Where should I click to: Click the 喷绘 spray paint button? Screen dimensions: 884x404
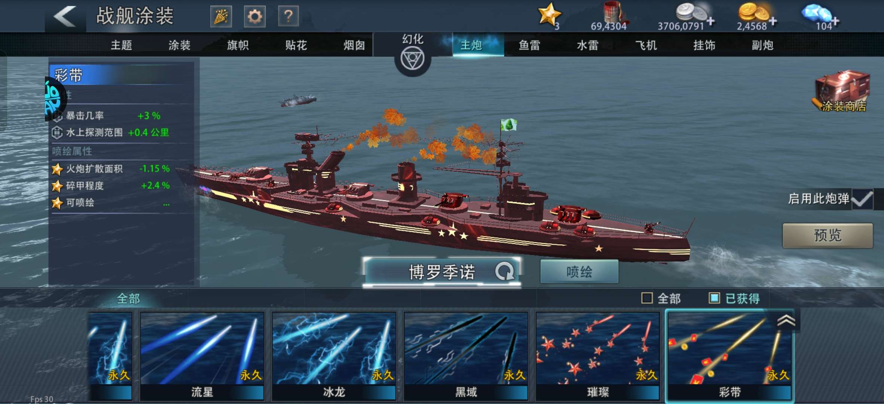[579, 272]
